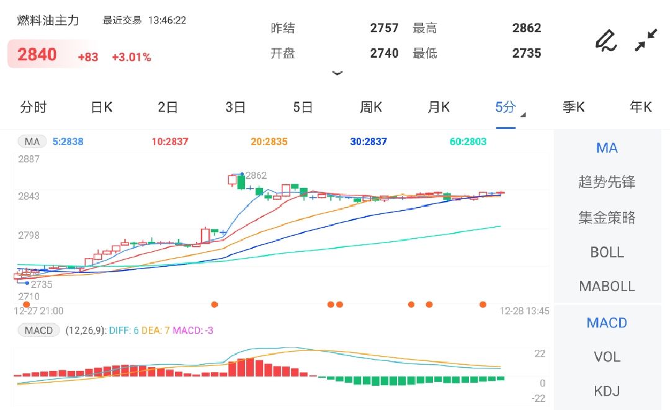Image resolution: width=670 pixels, height=410 pixels.
Task: Click the current price 2840 badge
Action: tap(37, 55)
